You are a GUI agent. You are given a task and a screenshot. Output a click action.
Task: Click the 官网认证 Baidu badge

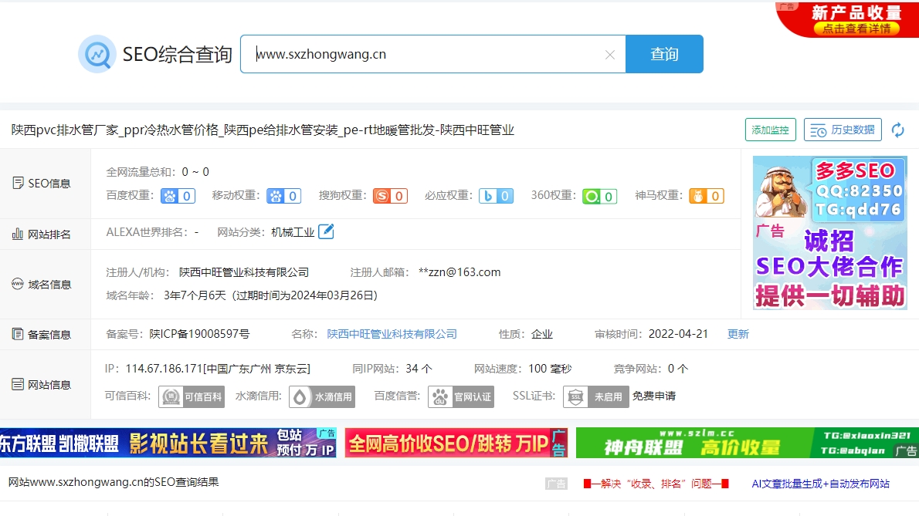(461, 397)
